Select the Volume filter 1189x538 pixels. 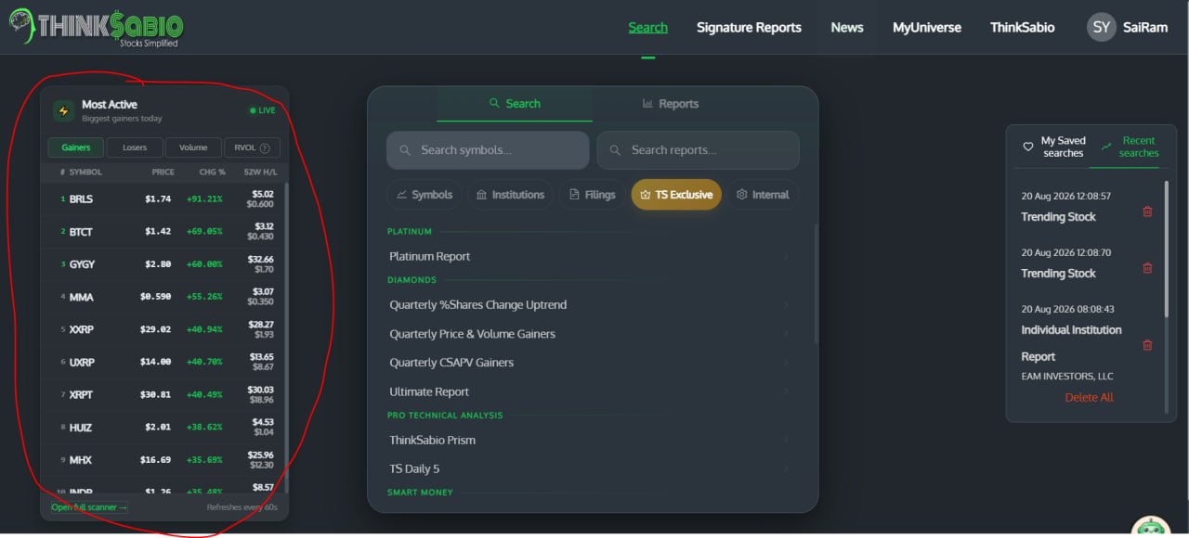point(193,147)
